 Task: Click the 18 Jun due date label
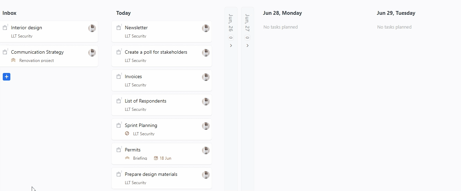165,158
